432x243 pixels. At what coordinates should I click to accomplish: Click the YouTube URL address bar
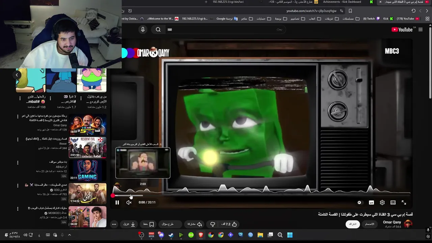pos(312,11)
